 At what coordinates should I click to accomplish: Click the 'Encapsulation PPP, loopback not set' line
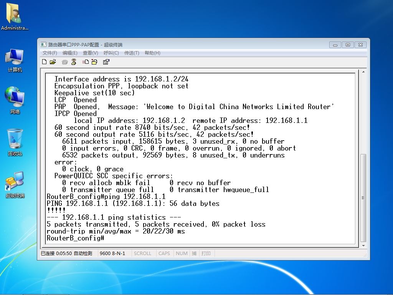121,86
